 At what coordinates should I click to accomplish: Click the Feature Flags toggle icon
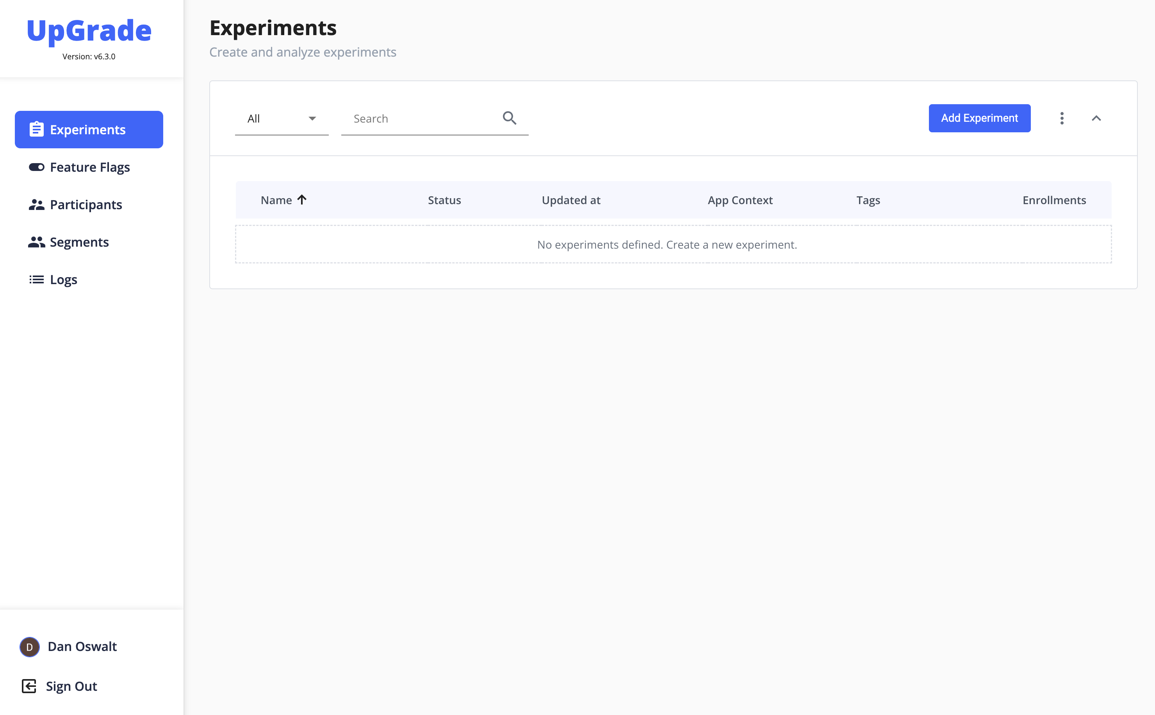click(x=36, y=167)
